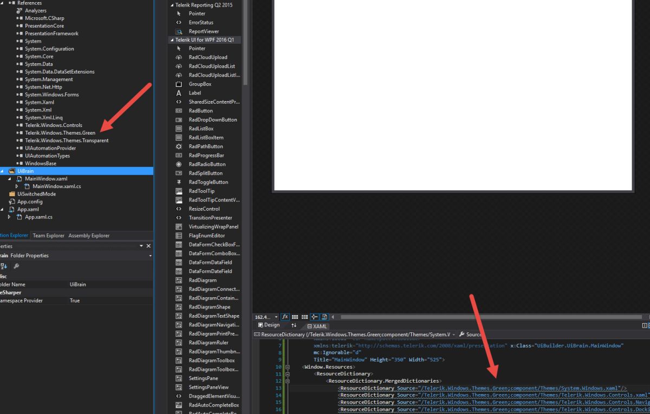Screen dimensions: 650x414
Task: Select the RadAutoCompleteBox control icon
Action: coord(179,405)
